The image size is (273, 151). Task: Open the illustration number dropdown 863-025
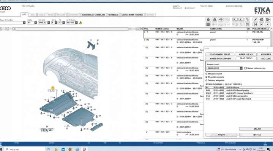[76, 23]
